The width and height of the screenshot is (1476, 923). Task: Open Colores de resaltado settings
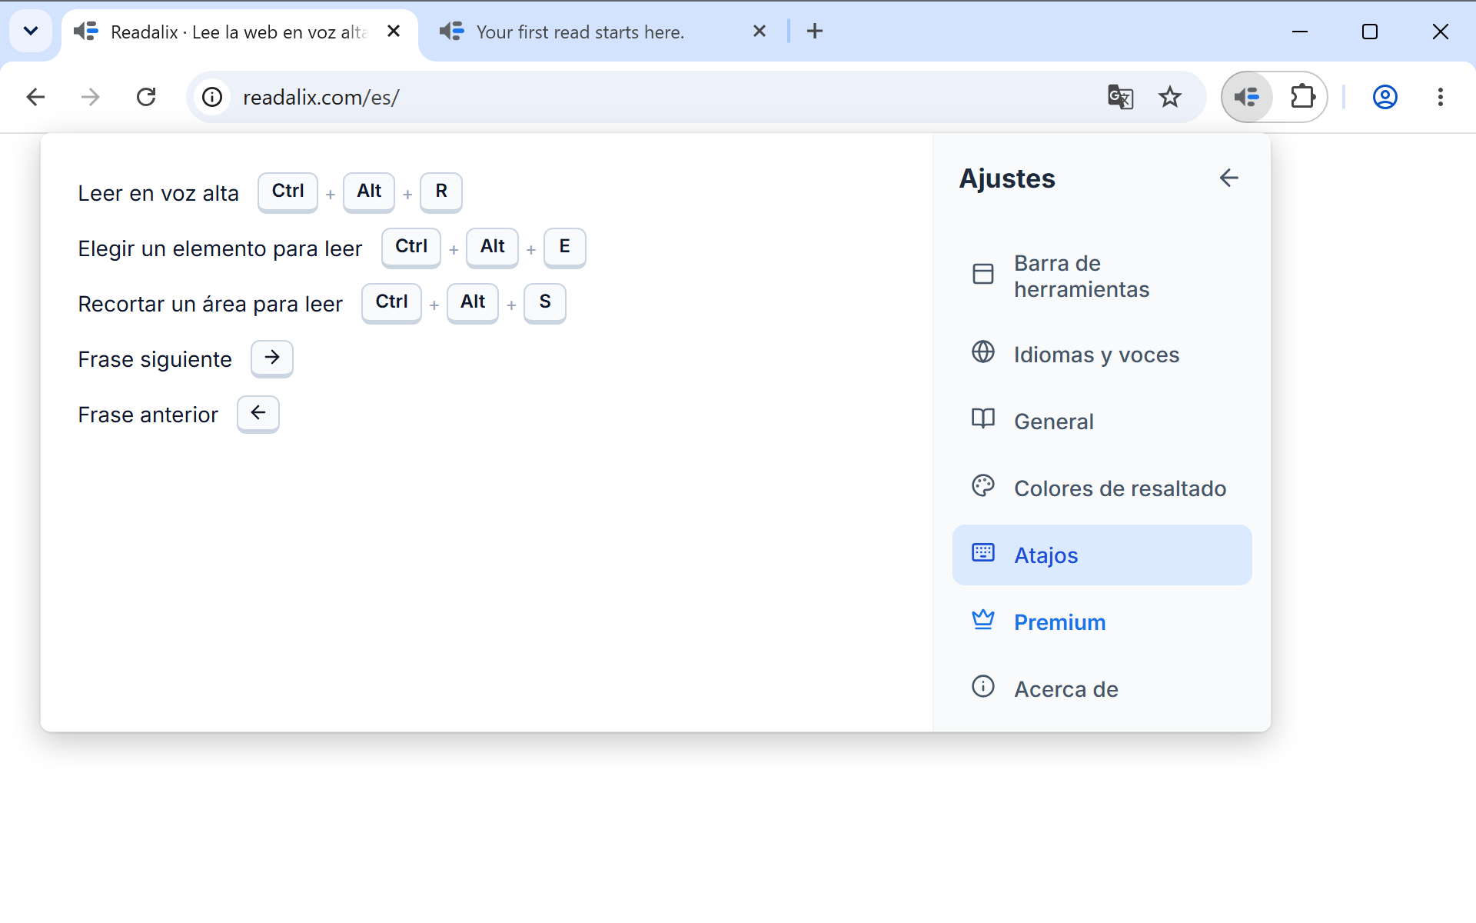(1102, 488)
